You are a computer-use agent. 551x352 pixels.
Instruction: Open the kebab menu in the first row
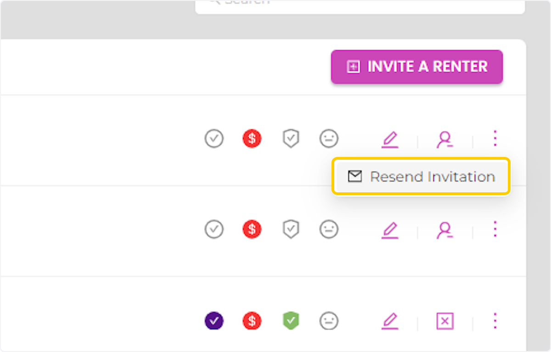point(495,139)
